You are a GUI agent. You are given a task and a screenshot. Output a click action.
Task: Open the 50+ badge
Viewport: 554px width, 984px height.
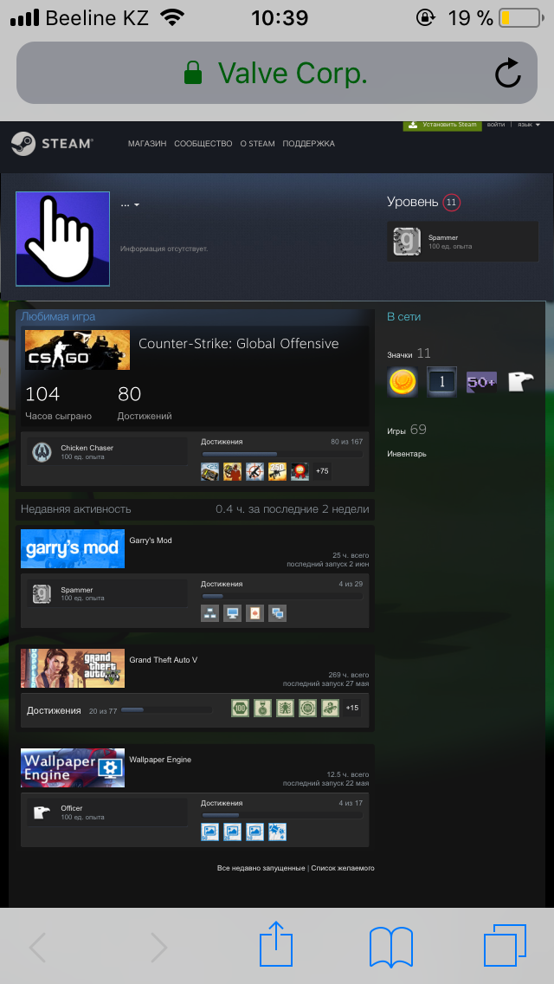tap(481, 382)
